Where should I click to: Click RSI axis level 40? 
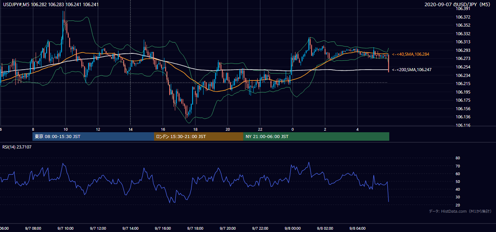[458, 189]
